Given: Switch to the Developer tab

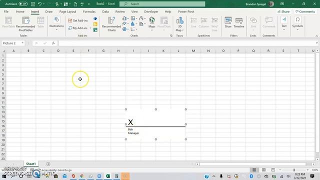Looking at the screenshot, I should pos(151,11).
